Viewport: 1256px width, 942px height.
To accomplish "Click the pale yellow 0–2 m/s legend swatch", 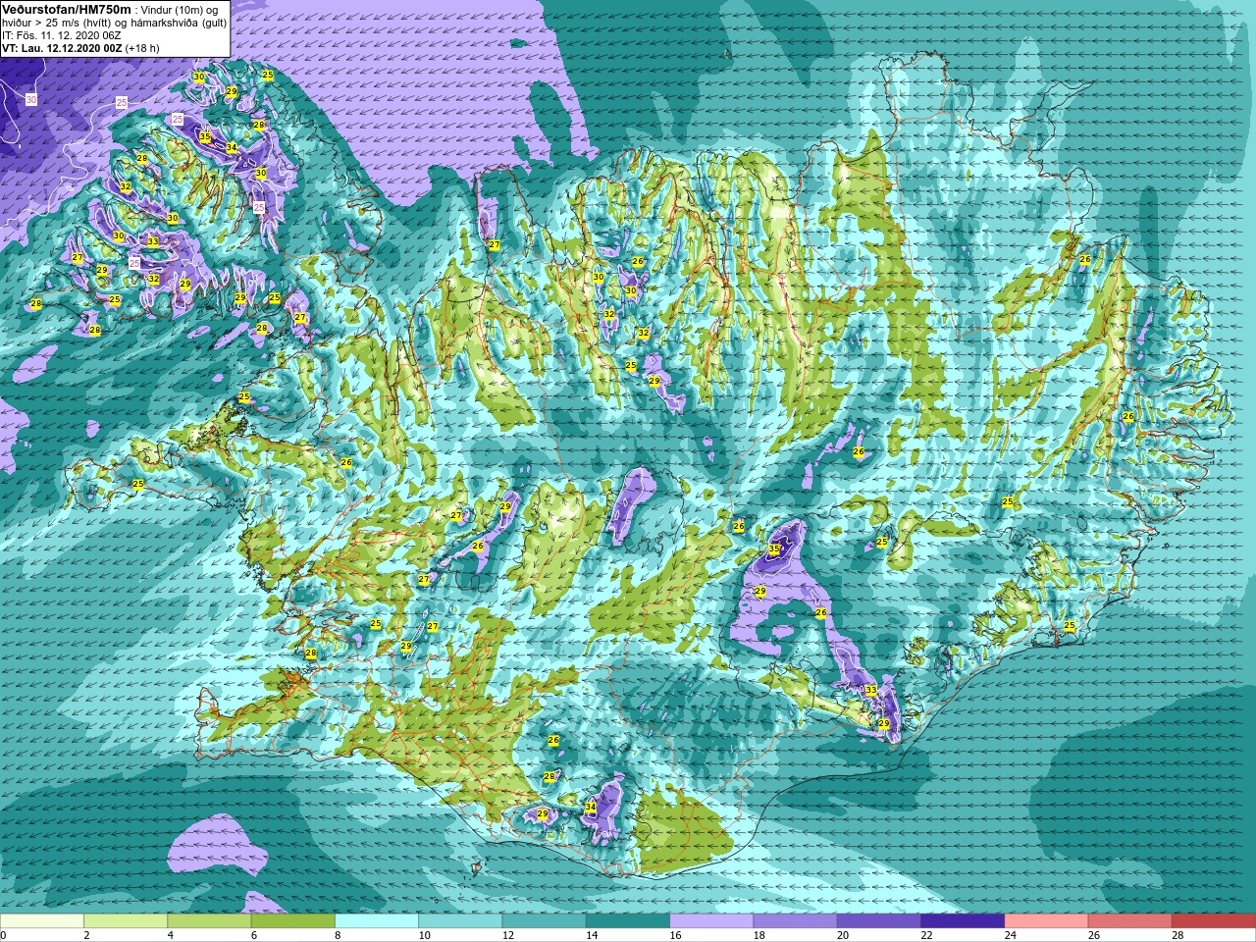I will (x=42, y=921).
